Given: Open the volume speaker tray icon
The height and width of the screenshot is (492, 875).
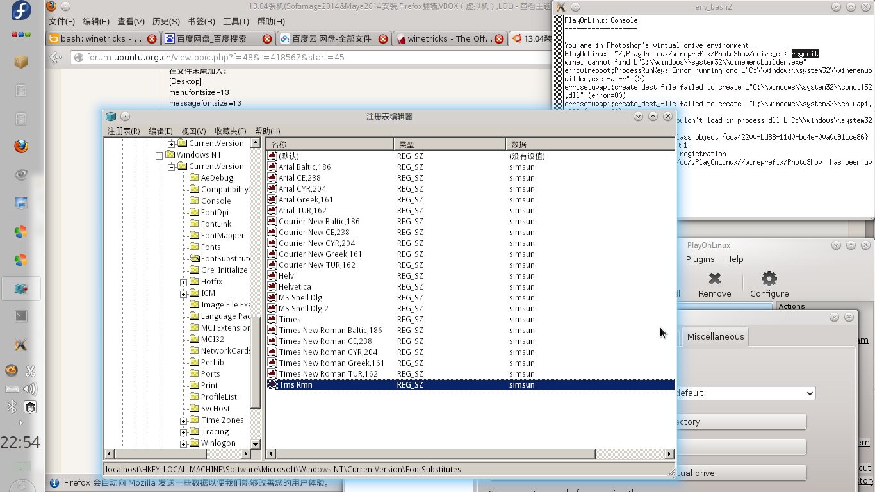Looking at the screenshot, I should coord(30,388).
